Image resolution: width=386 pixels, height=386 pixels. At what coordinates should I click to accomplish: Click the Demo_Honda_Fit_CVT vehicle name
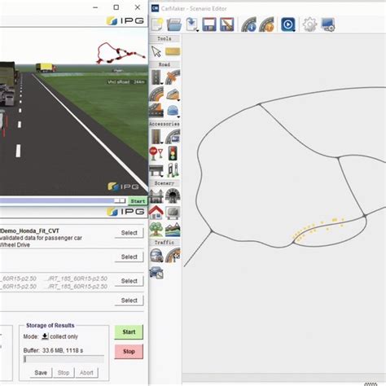(30, 231)
